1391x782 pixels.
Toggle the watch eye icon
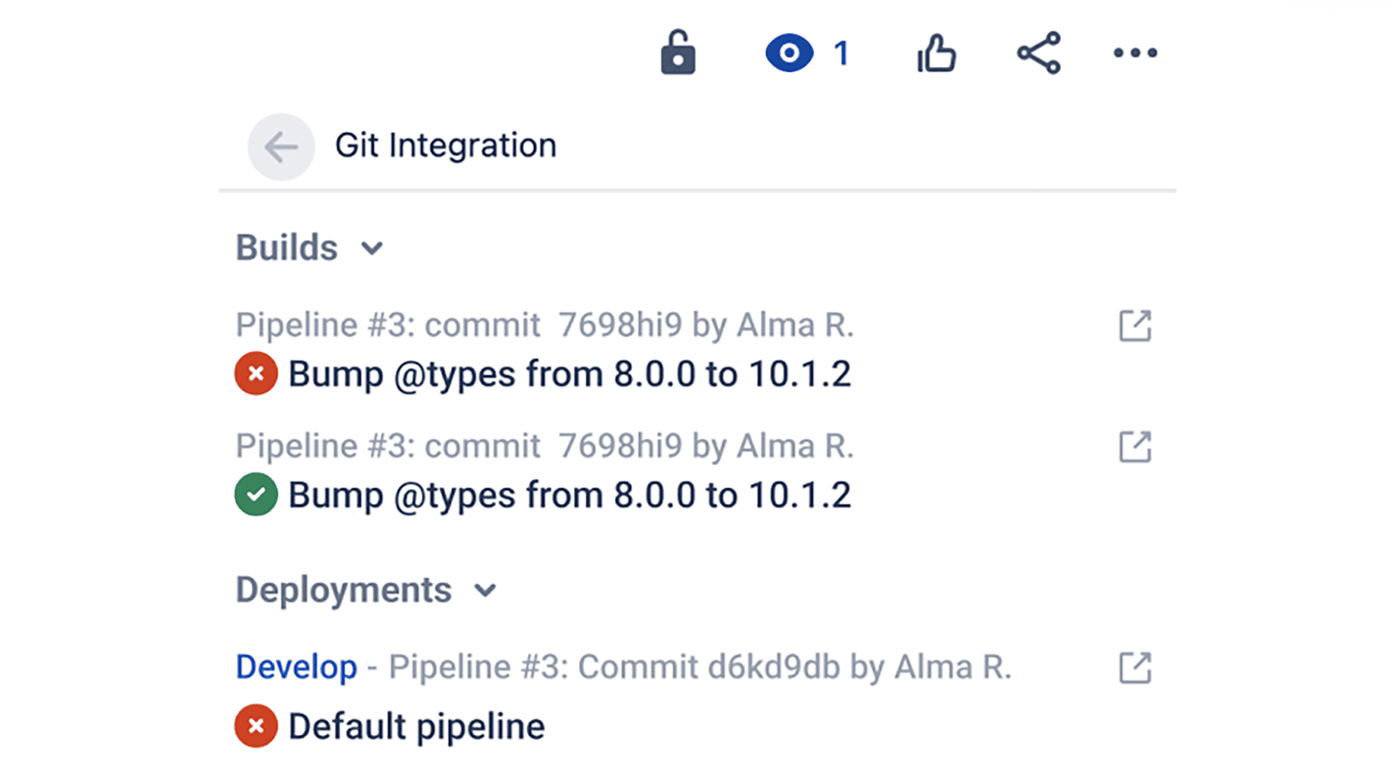(789, 53)
